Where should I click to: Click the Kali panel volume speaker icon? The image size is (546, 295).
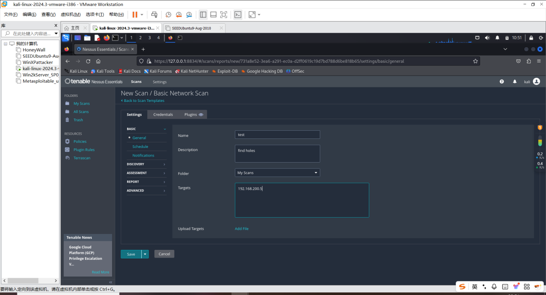[x=487, y=38]
